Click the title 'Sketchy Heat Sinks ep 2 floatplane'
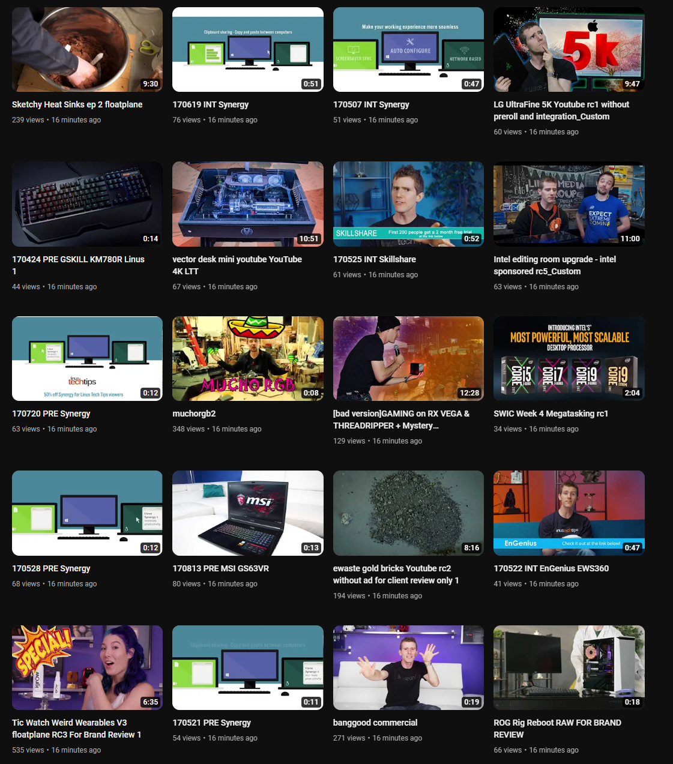 (x=77, y=104)
